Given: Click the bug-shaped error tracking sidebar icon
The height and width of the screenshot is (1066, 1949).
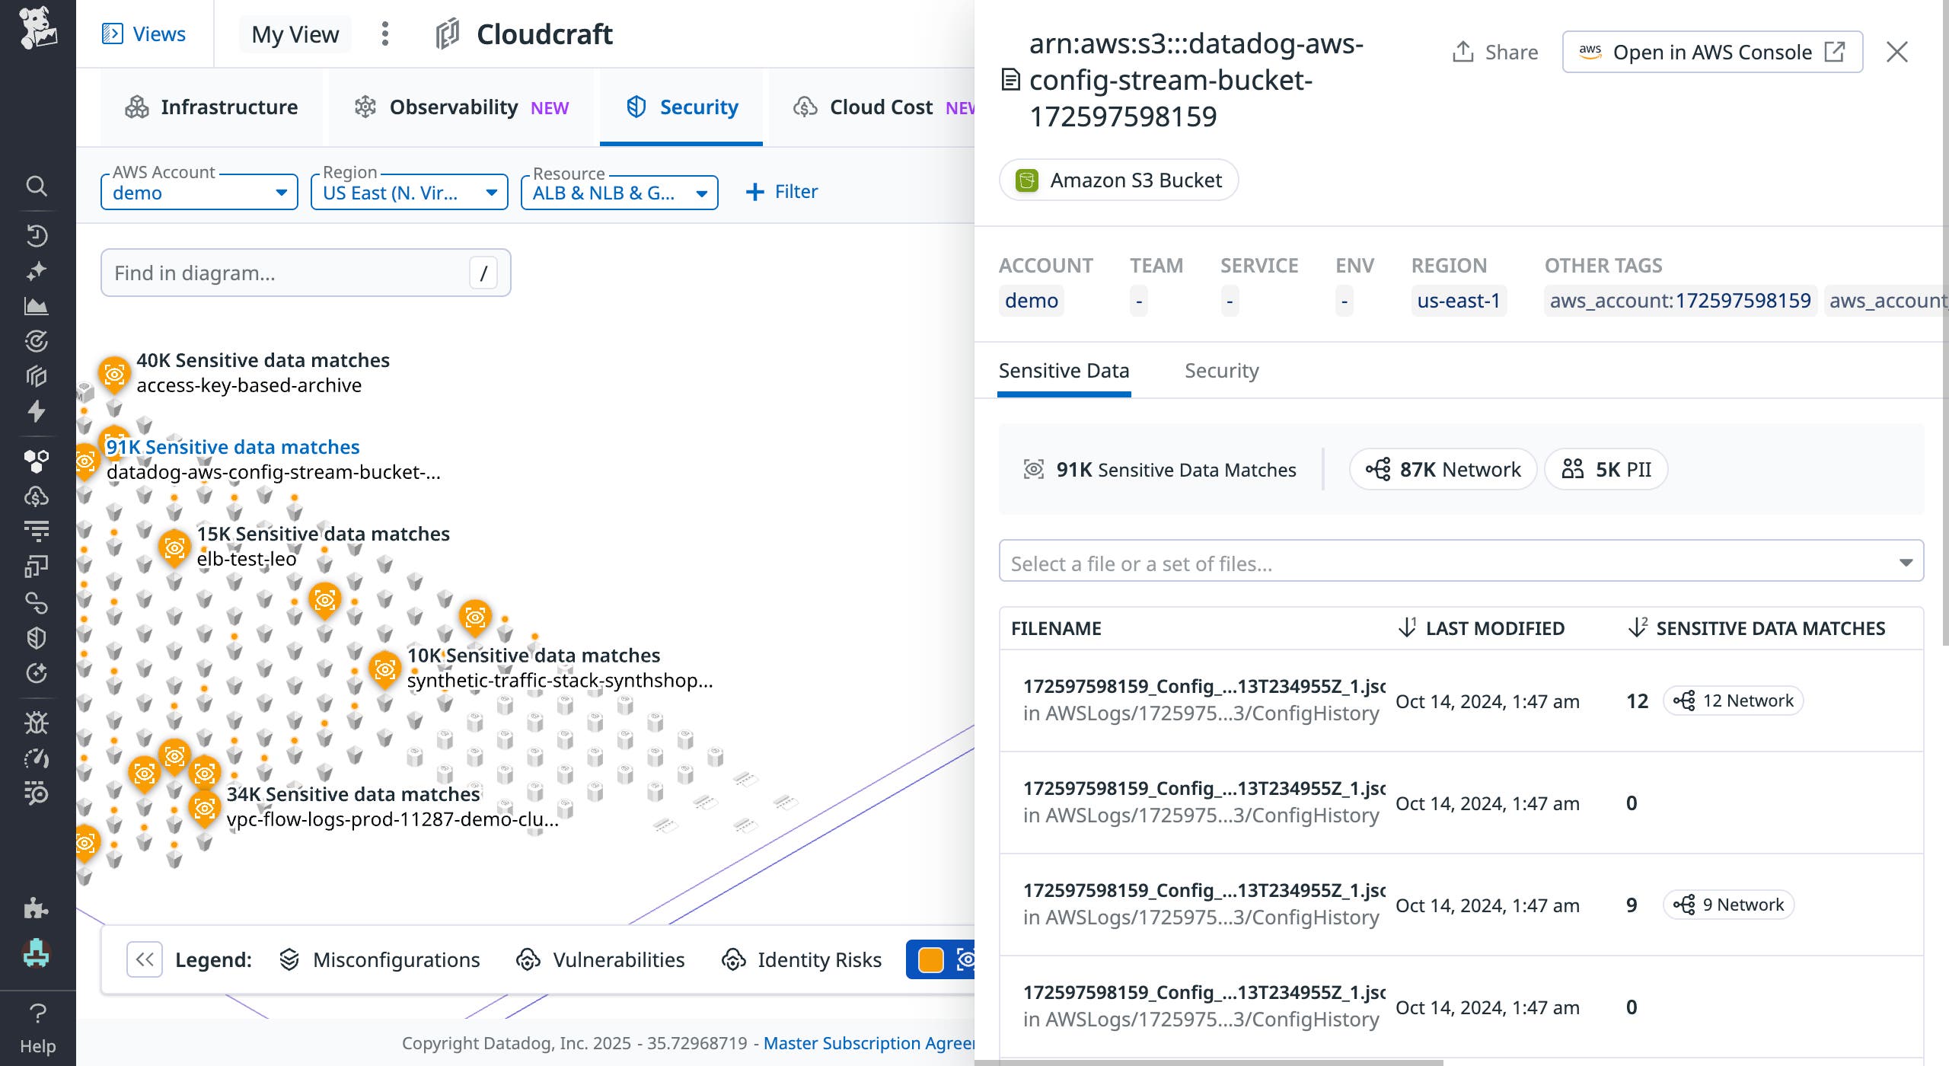Looking at the screenshot, I should (37, 723).
